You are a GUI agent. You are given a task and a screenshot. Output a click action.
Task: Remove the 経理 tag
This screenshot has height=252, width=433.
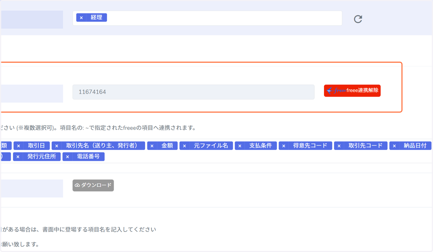[x=81, y=18]
